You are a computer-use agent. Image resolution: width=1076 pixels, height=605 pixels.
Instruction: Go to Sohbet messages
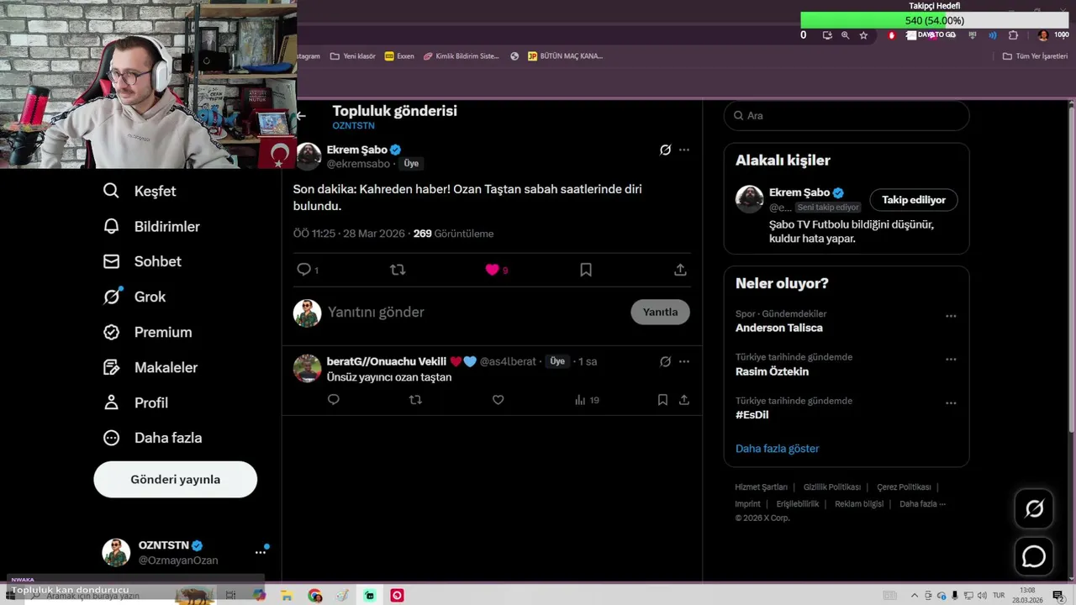click(142, 261)
